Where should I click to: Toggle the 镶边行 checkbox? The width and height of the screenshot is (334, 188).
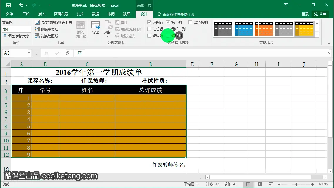pos(149,36)
